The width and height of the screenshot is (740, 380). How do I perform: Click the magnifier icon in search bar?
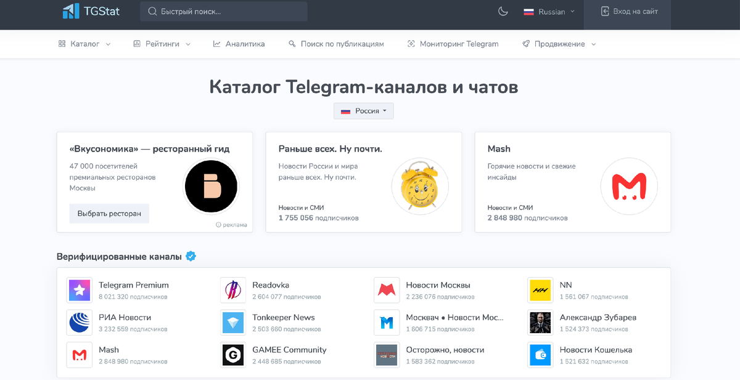(x=152, y=11)
